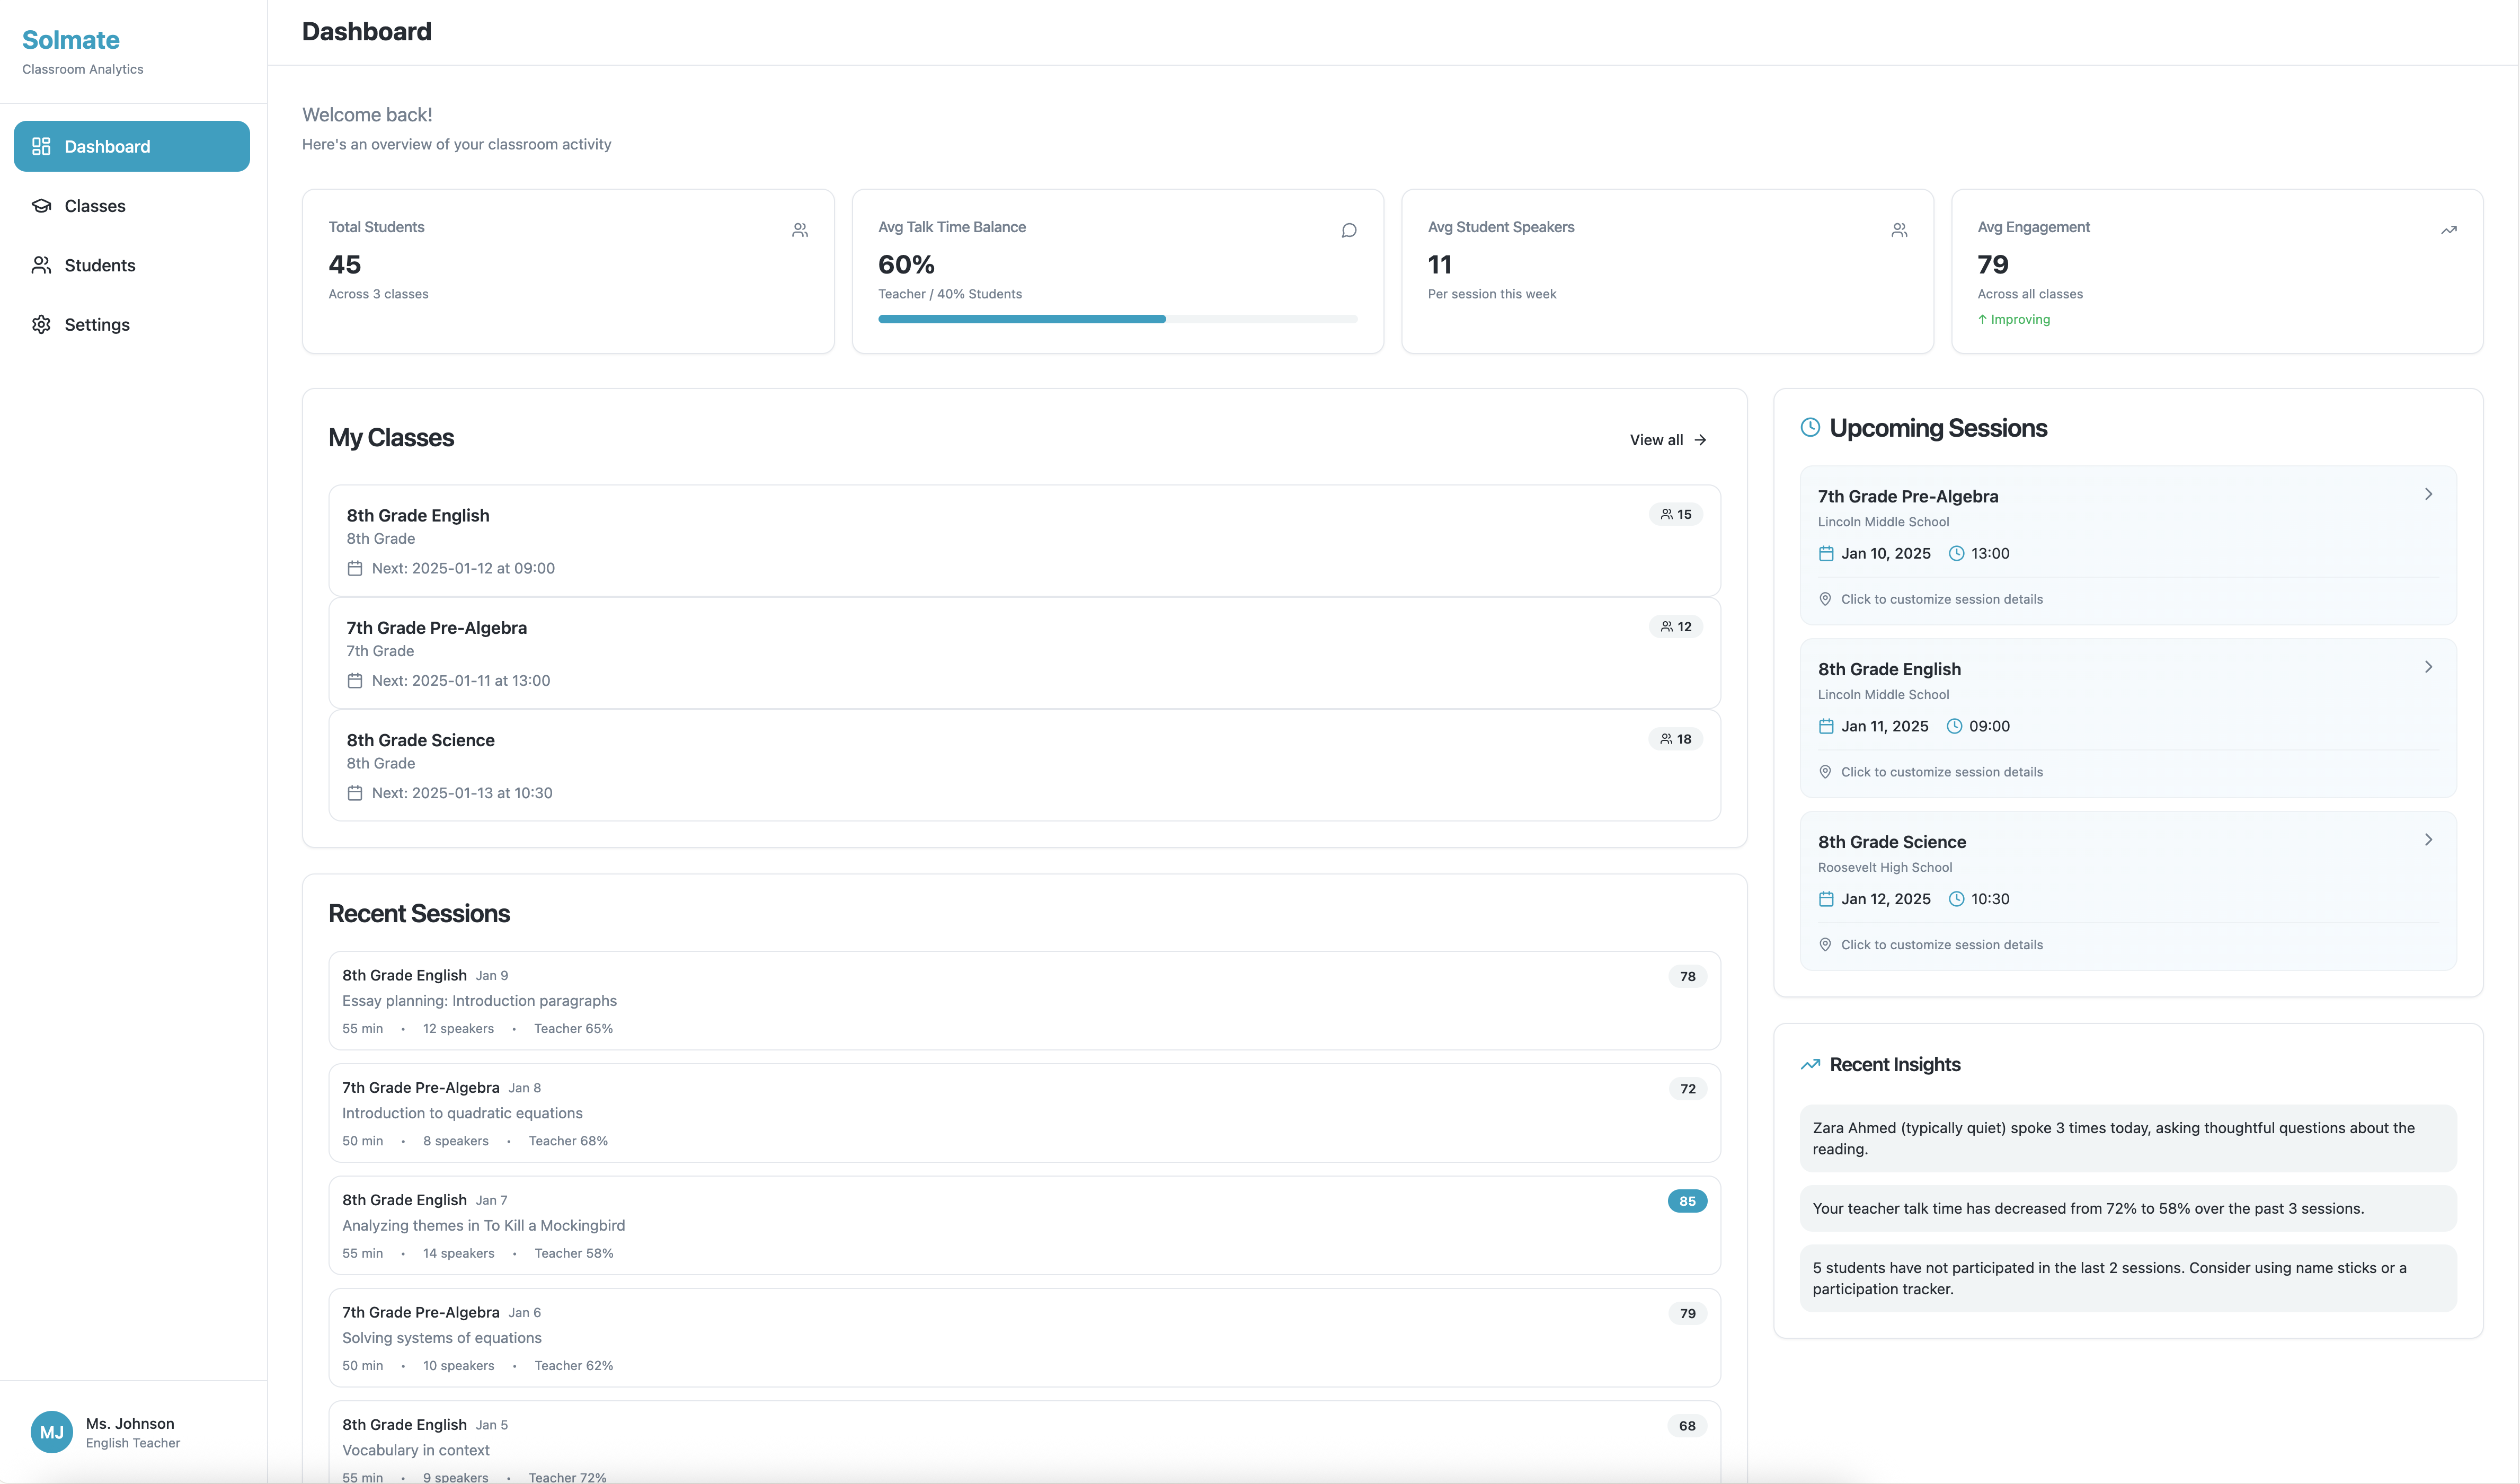Click the Students people icon in sidebar
This screenshot has height=1484, width=2520.
(x=41, y=265)
